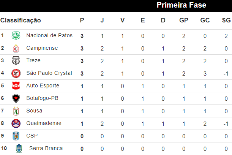232x155 pixels.
Task: Click the Sousa club crest
Action: point(16,111)
